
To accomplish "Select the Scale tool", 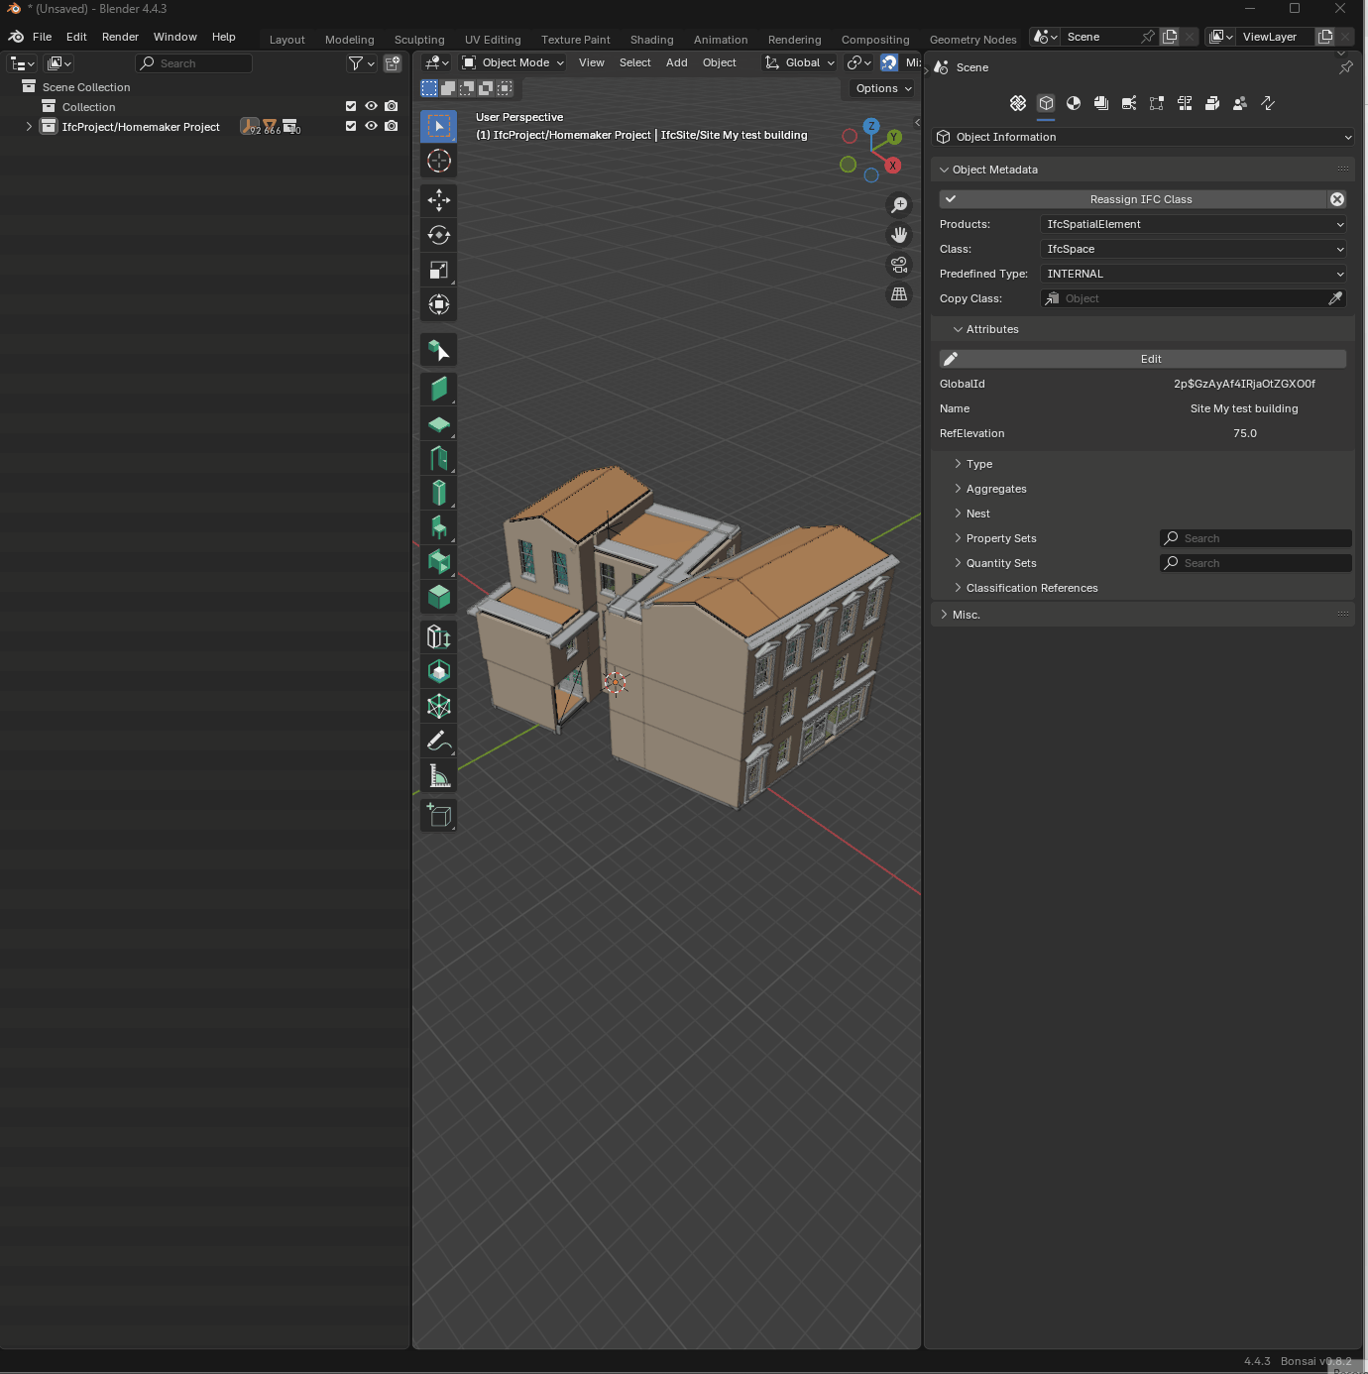I will pos(439,270).
